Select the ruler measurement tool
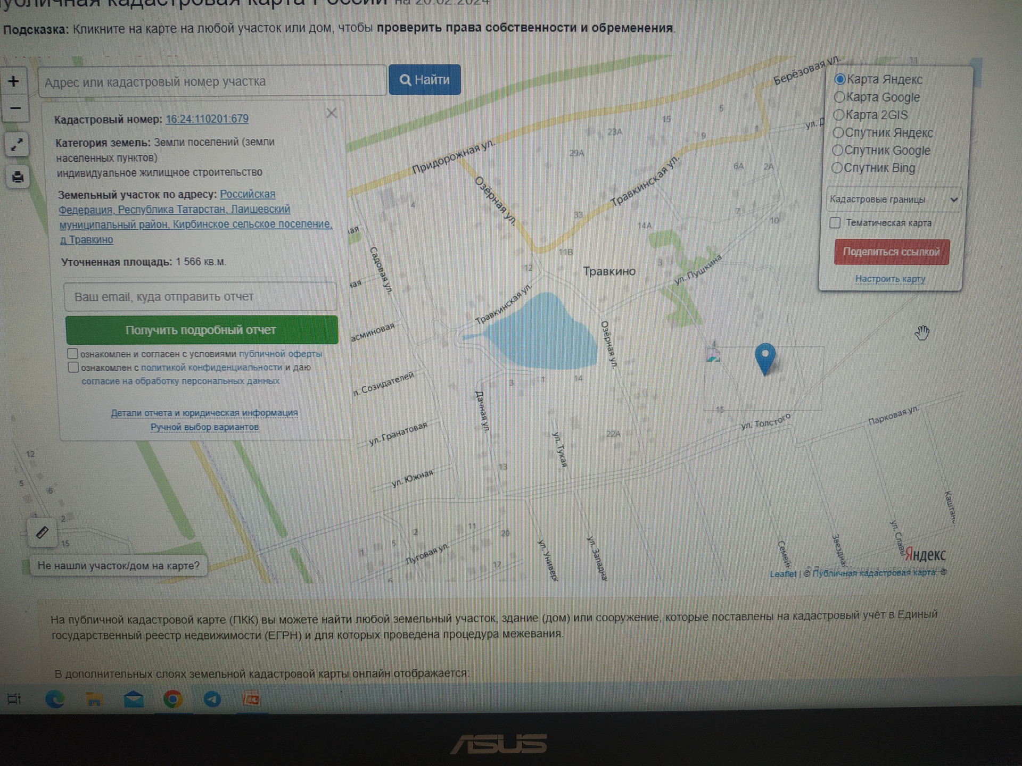Image resolution: width=1022 pixels, height=766 pixels. [x=42, y=532]
